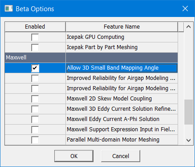Select Maxwell 2D Skew Model Coupling row text

[109, 99]
